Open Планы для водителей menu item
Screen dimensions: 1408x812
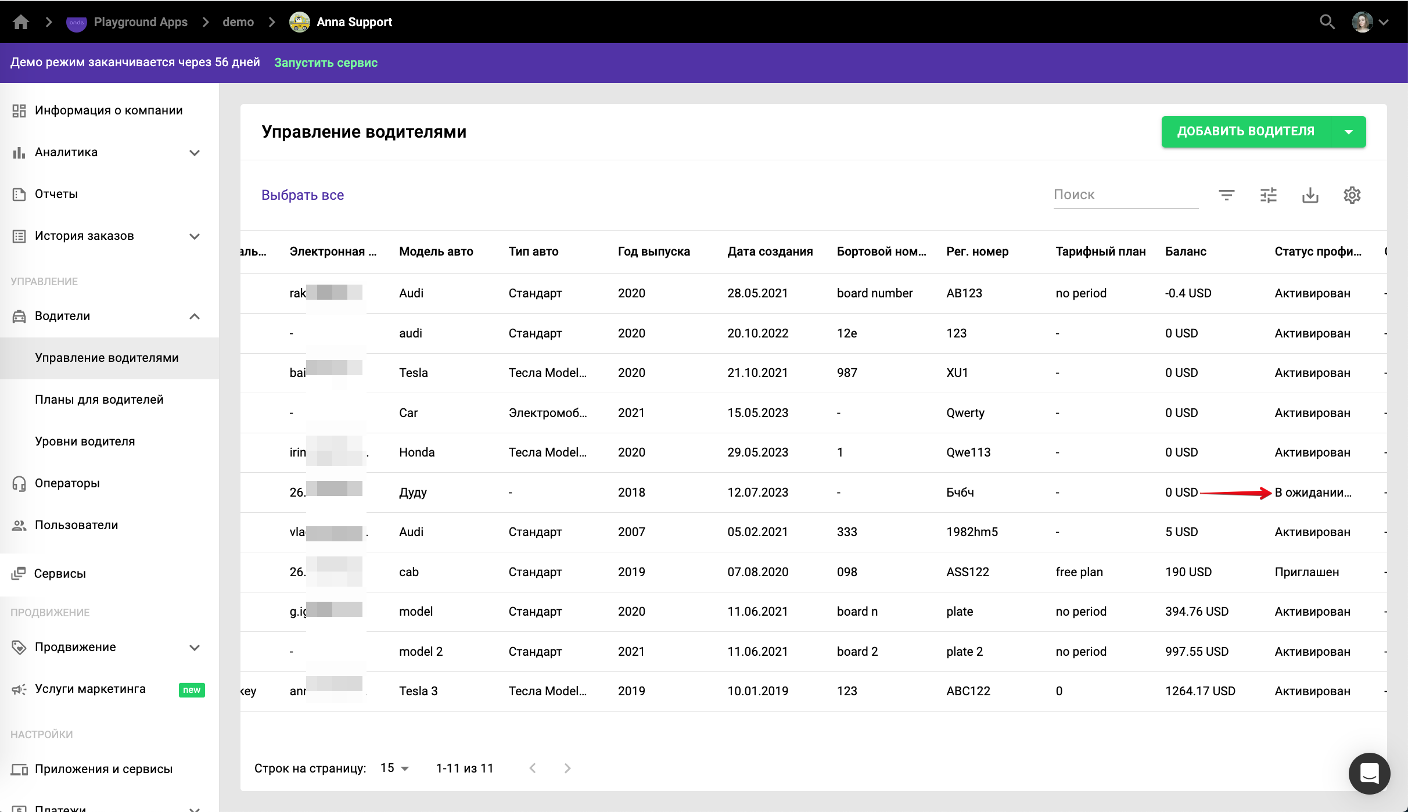pos(99,400)
